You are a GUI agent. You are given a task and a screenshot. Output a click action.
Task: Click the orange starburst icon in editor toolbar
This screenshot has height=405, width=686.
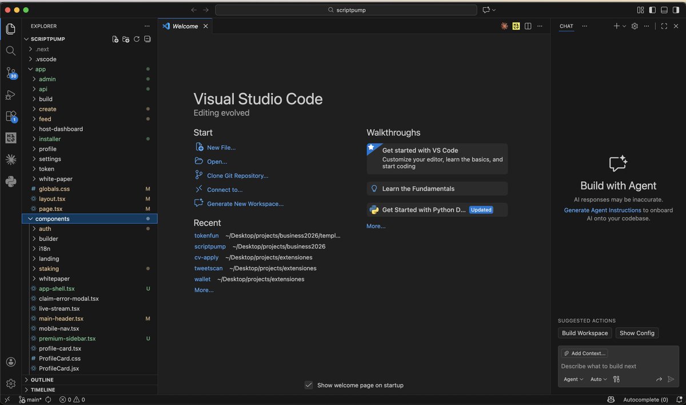[x=504, y=26]
